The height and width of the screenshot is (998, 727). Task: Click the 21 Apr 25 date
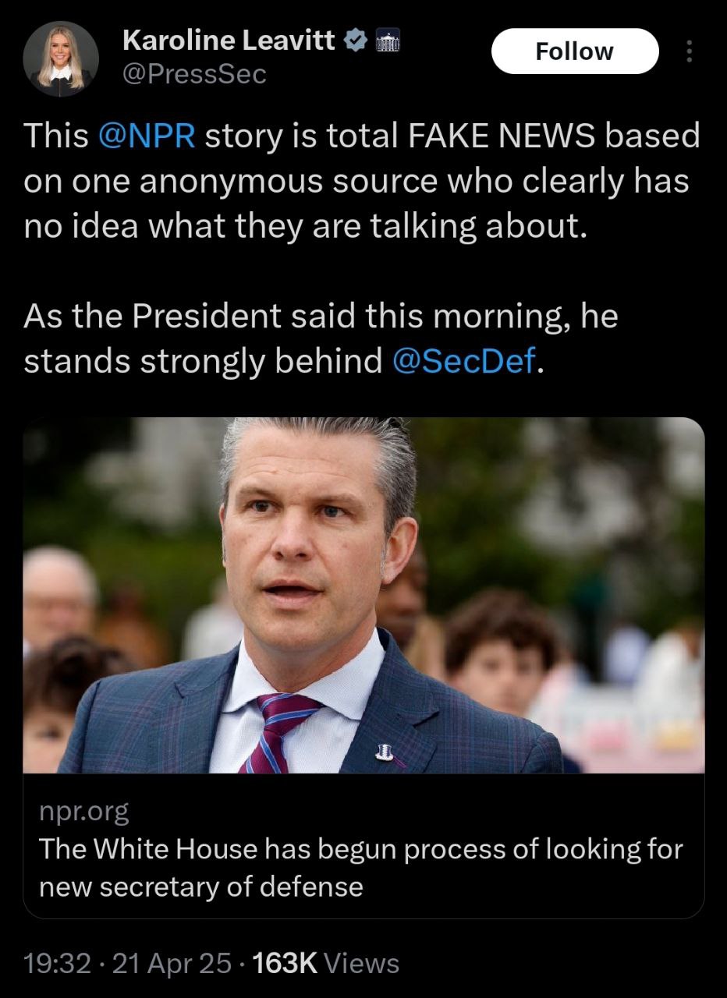point(172,964)
